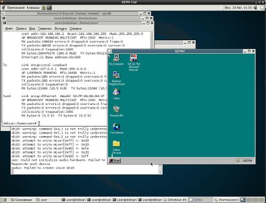Select the Network Neighborhood desktop icon
This screenshot has width=266, height=203.
pos(117,78)
